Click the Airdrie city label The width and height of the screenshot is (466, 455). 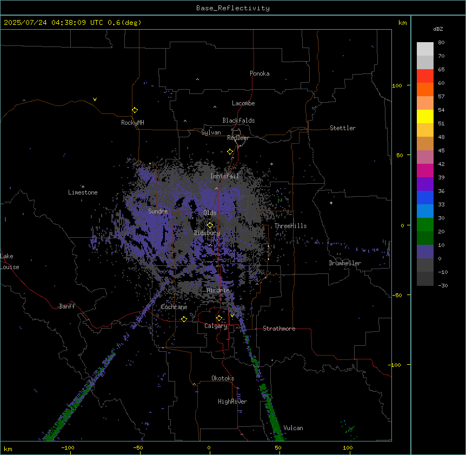click(218, 290)
